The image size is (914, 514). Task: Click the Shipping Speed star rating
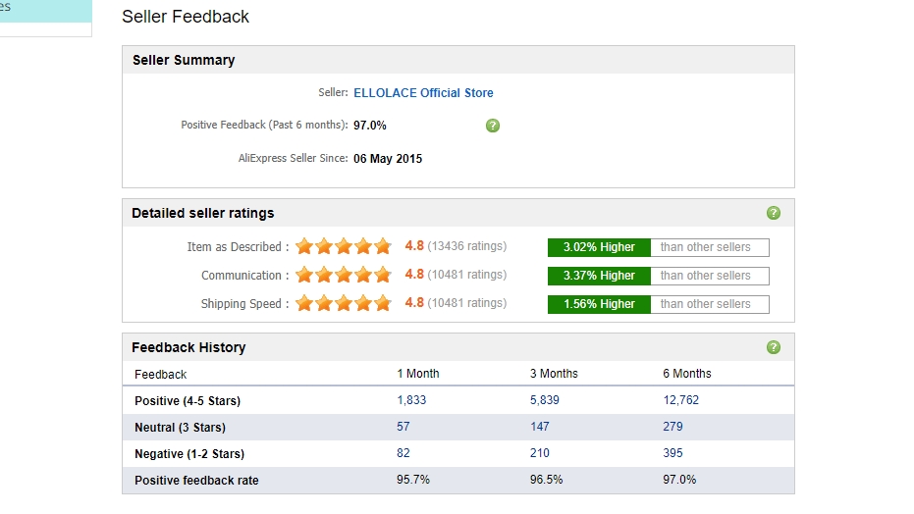(344, 304)
